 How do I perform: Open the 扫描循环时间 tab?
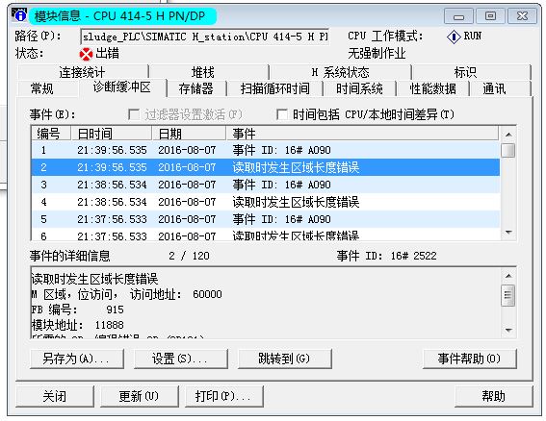coord(275,88)
